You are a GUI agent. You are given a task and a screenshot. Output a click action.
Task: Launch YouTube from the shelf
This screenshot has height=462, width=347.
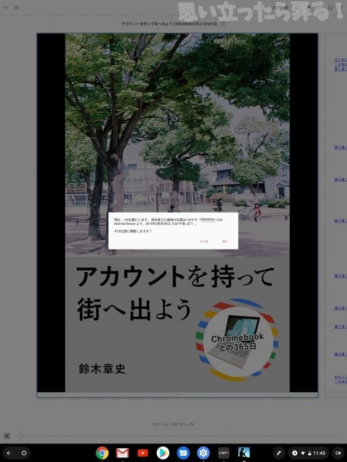(x=142, y=453)
